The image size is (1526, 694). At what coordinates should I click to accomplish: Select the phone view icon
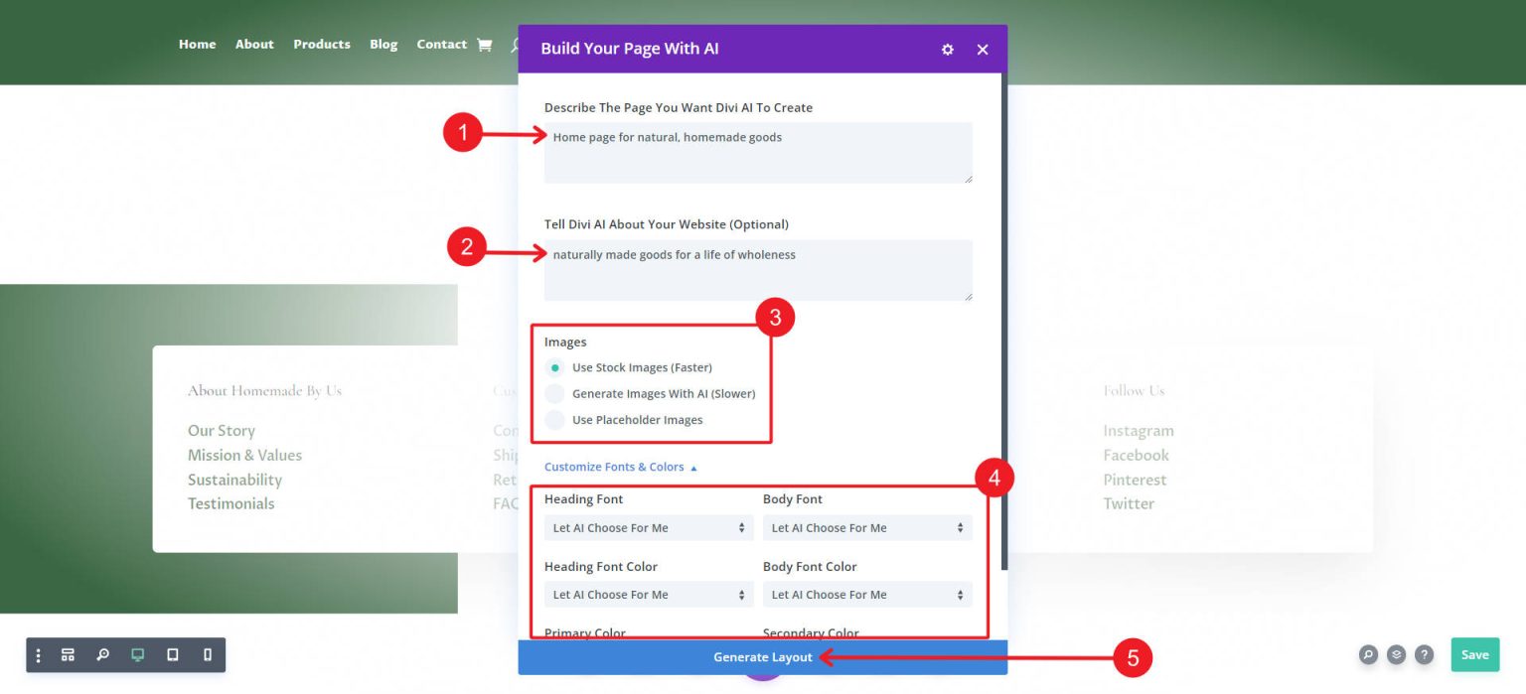(x=207, y=655)
